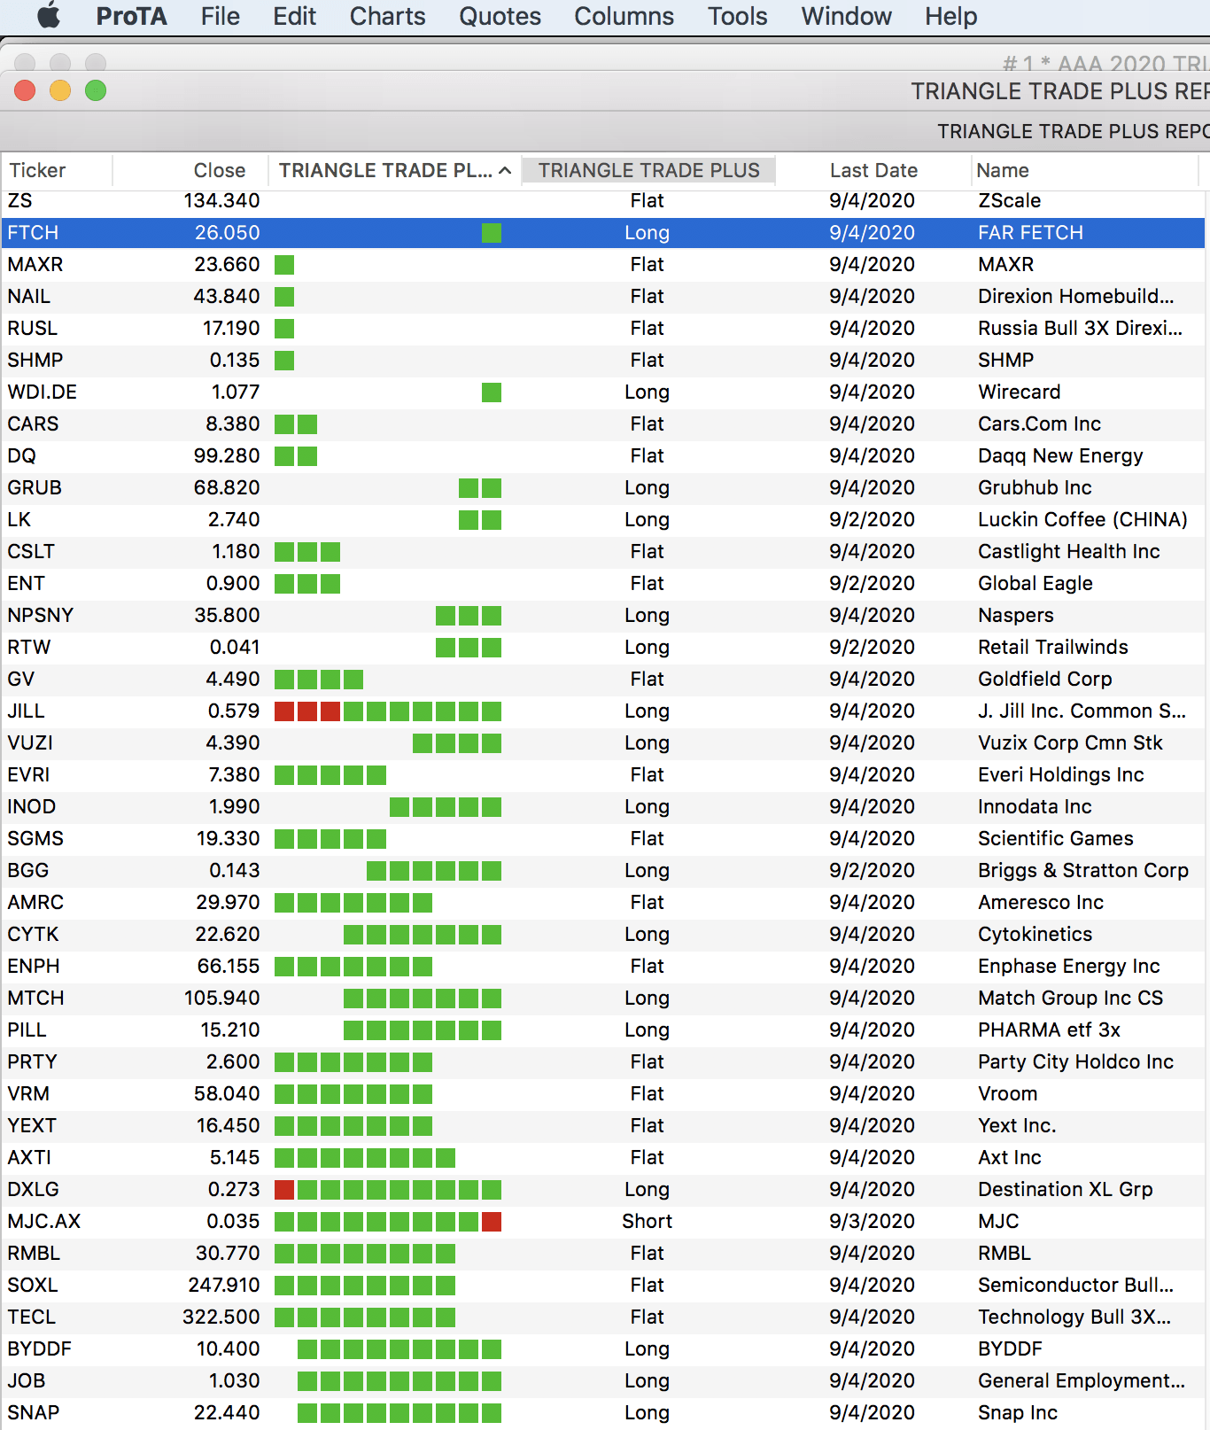1210x1430 pixels.
Task: Click the MAXR ticker cell
Action: (35, 265)
